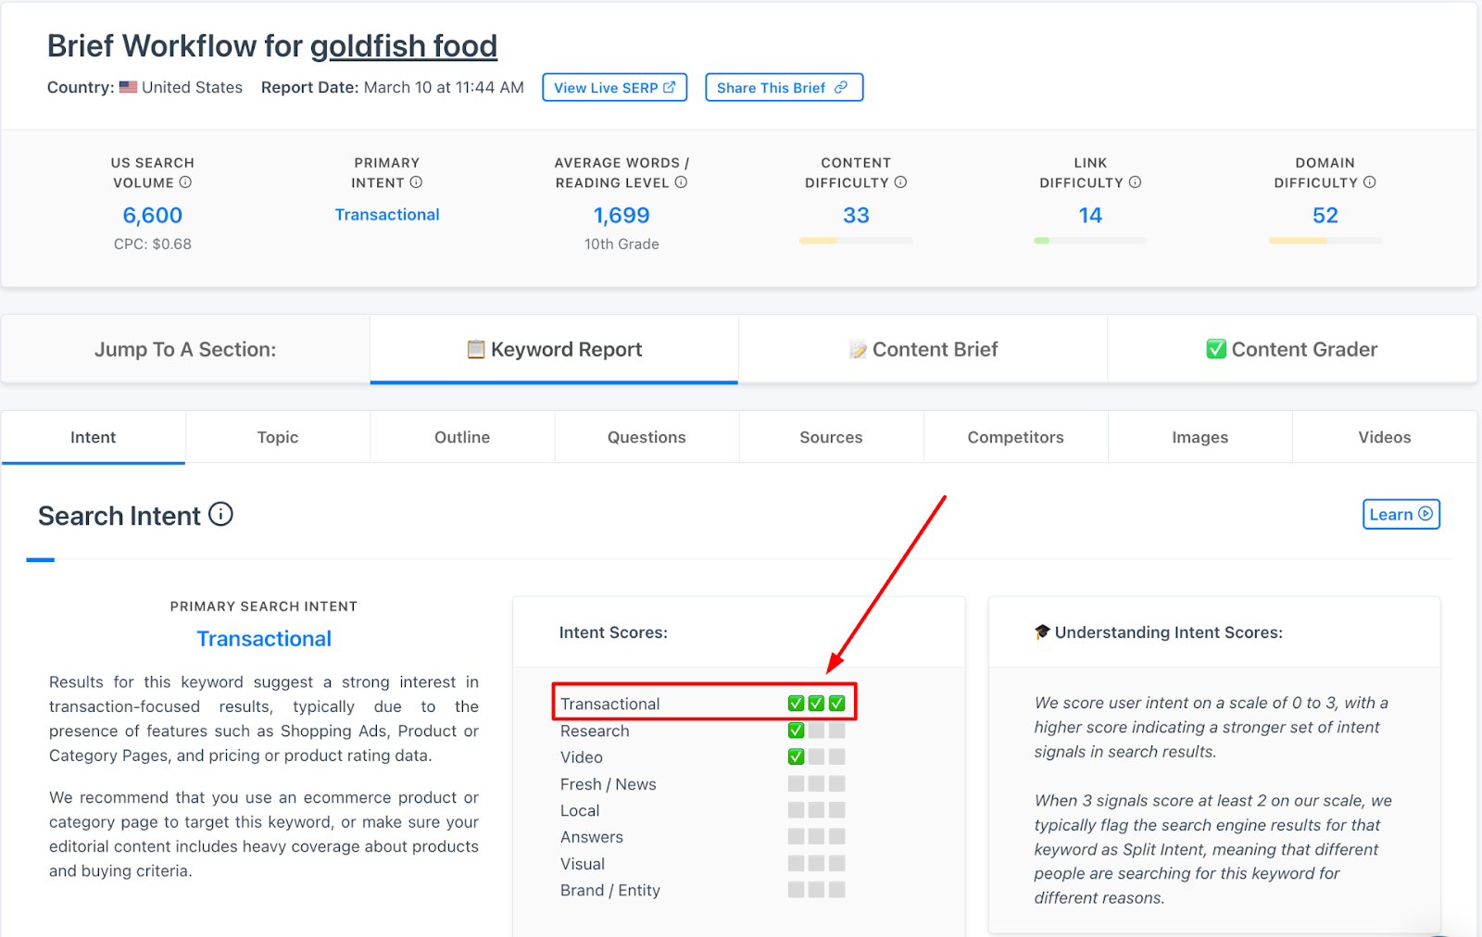Click View Live SERP button
1482x937 pixels.
point(615,88)
